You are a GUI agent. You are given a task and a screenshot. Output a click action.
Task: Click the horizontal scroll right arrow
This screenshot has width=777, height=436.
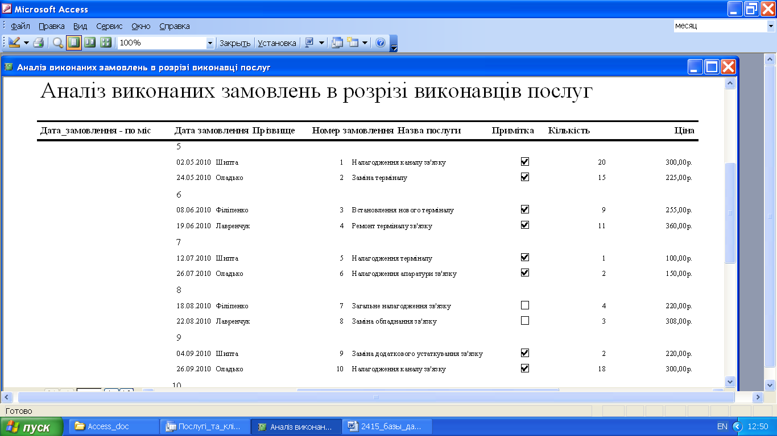[757, 397]
